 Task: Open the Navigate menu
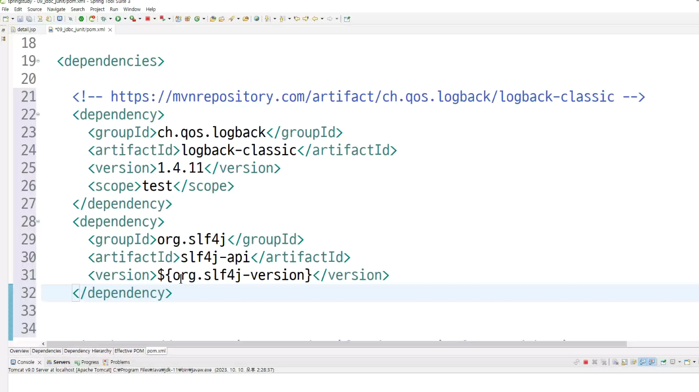point(56,9)
